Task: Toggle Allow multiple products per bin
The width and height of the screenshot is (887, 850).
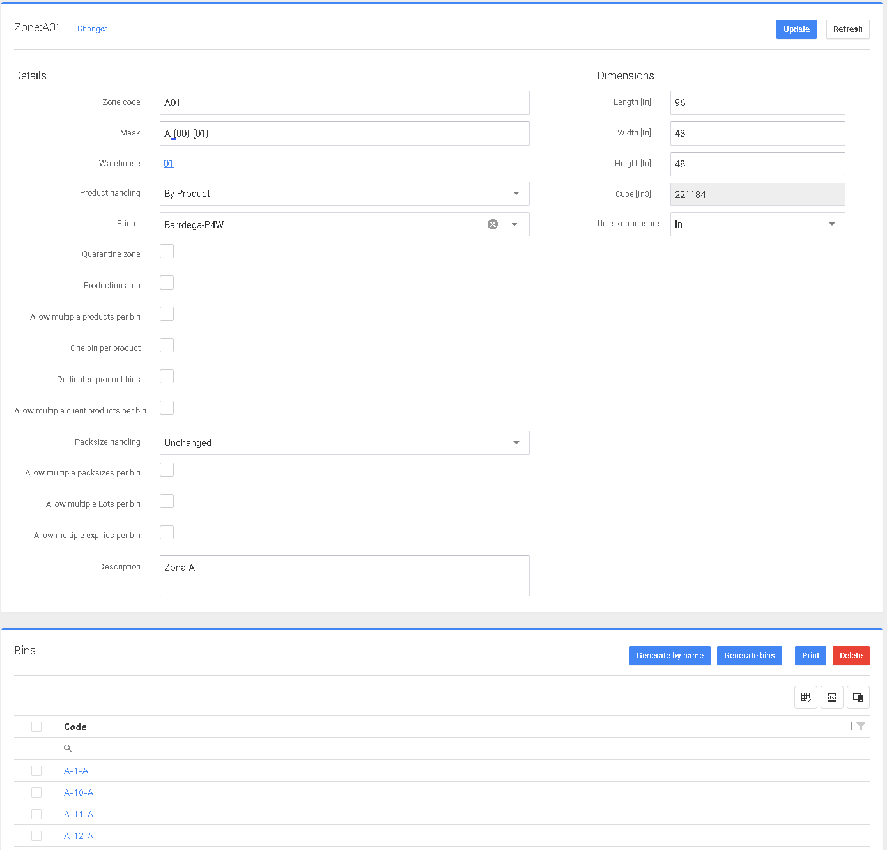Action: (x=167, y=314)
